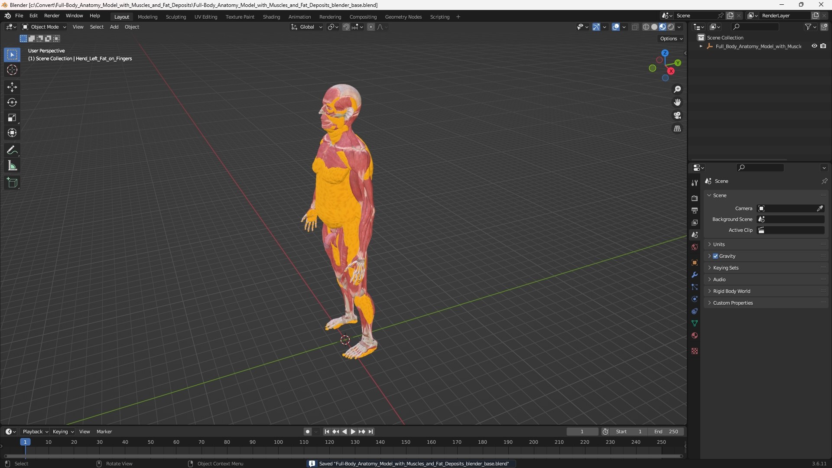This screenshot has width=832, height=468.
Task: Switch to solid viewport shading
Action: [x=654, y=27]
